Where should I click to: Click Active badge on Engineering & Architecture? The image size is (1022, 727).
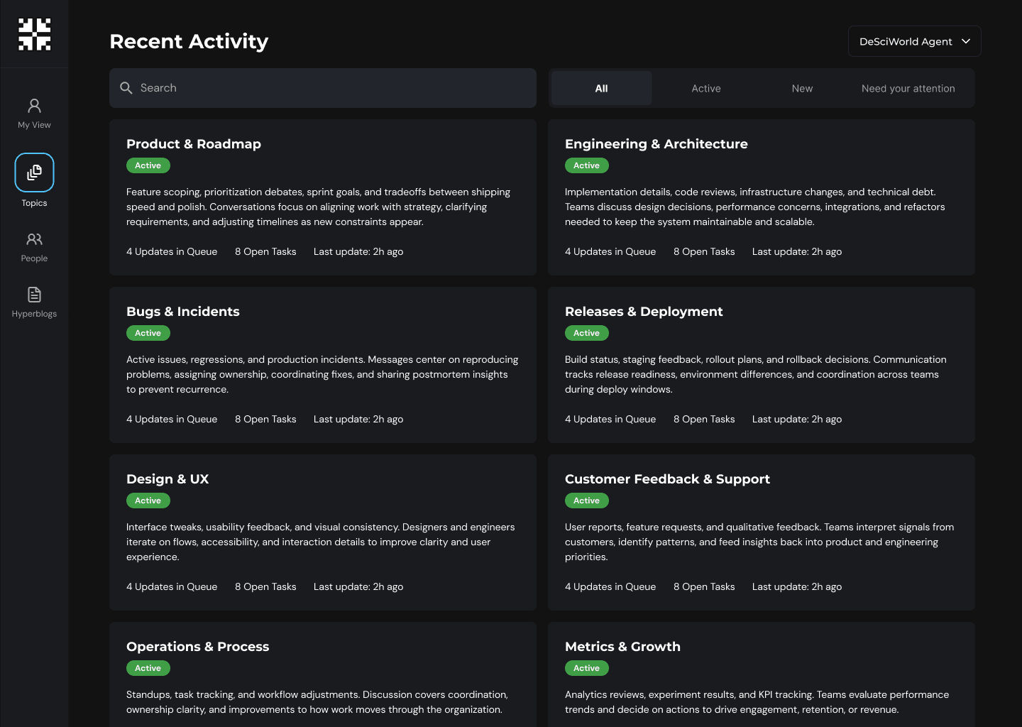[x=587, y=165]
